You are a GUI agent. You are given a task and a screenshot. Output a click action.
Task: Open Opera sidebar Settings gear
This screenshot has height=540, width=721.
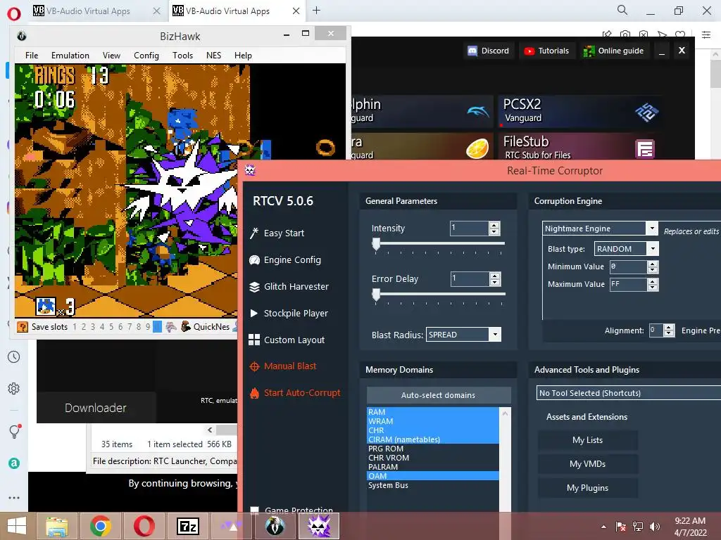coord(14,388)
